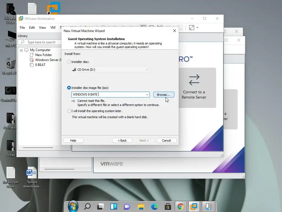Image resolution: width=282 pixels, height=212 pixels.
Task: Select New Folder in the library tree
Action: pos(43,55)
